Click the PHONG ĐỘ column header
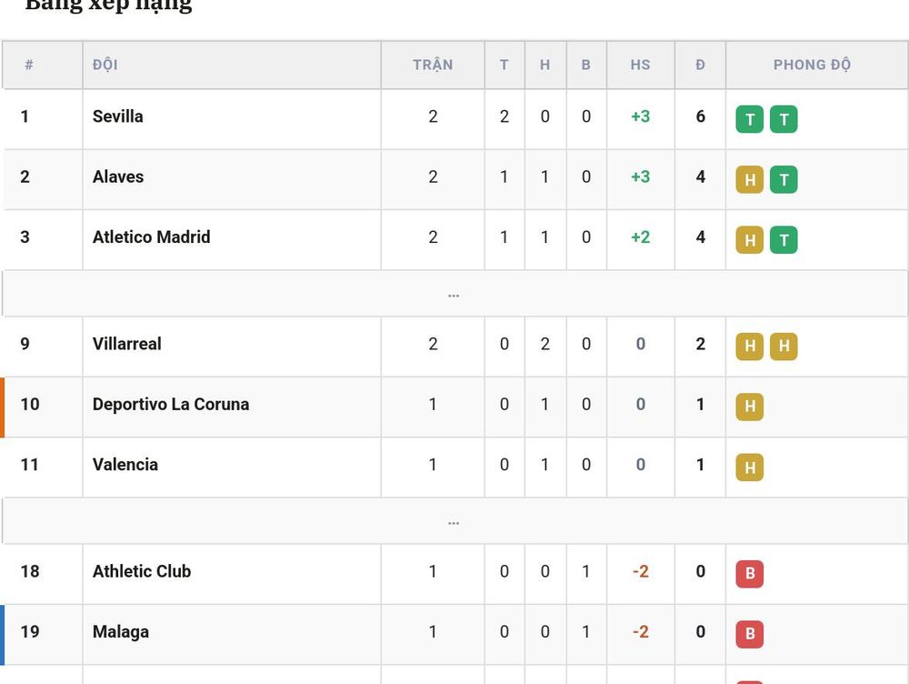Image resolution: width=909 pixels, height=684 pixels. pos(812,65)
